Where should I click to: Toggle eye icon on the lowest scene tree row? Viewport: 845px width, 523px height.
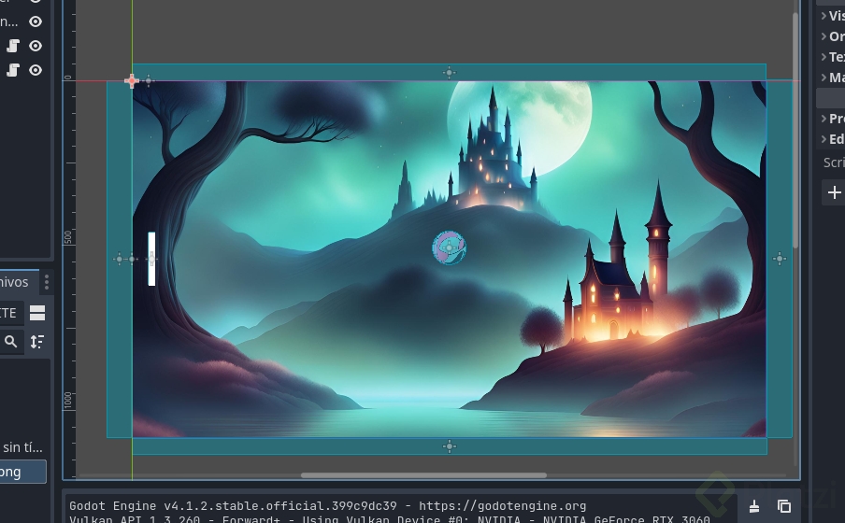pos(36,70)
